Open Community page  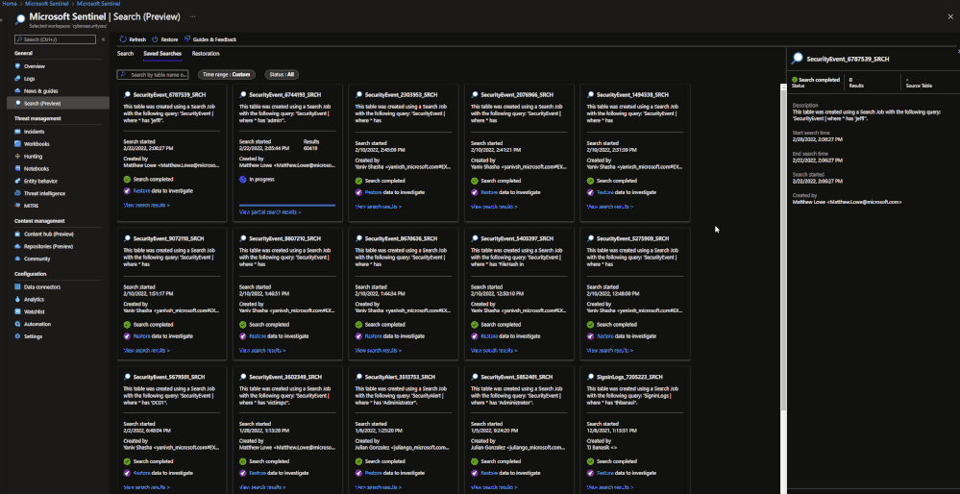(x=37, y=259)
